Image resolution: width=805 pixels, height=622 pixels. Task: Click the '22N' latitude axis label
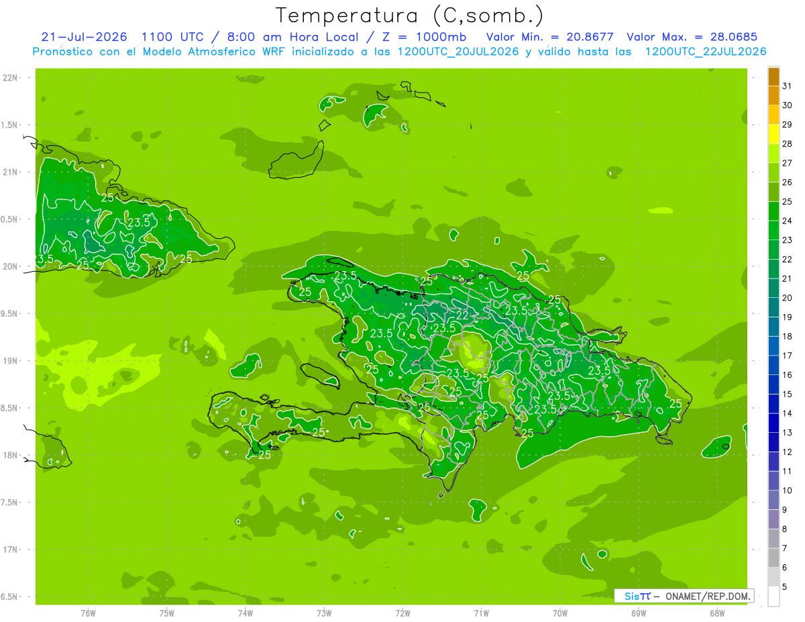point(11,77)
